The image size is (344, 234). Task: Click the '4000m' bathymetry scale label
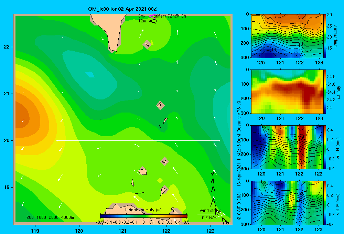(x=67, y=217)
